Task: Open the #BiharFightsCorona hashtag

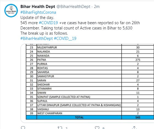Action: coord(38,12)
